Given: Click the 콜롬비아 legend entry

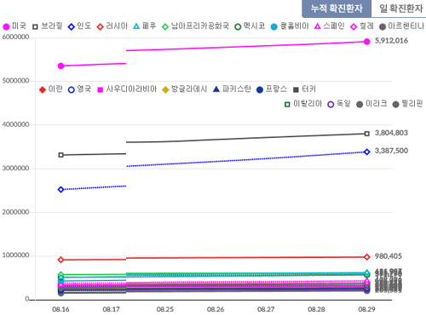Looking at the screenshot, I should pos(290,26).
